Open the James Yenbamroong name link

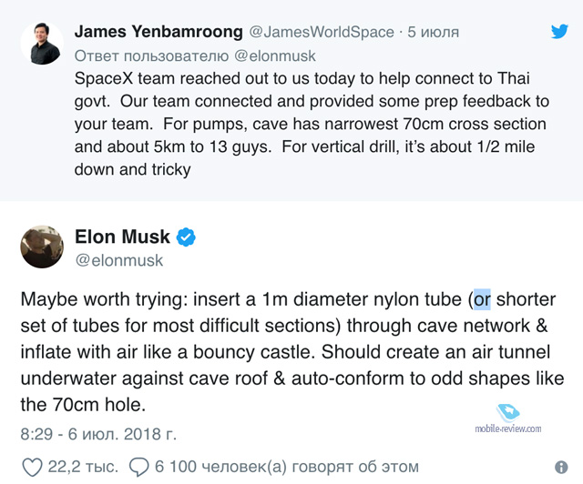coord(159,32)
